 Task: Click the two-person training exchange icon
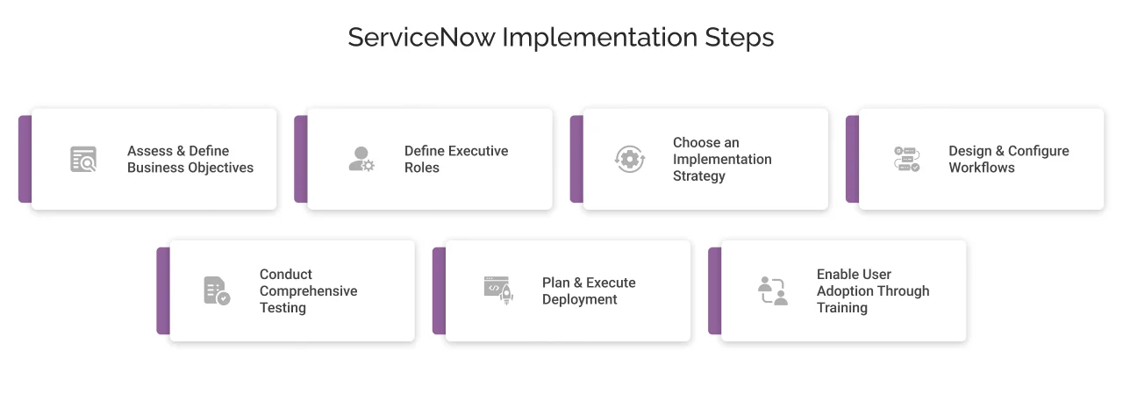click(773, 290)
